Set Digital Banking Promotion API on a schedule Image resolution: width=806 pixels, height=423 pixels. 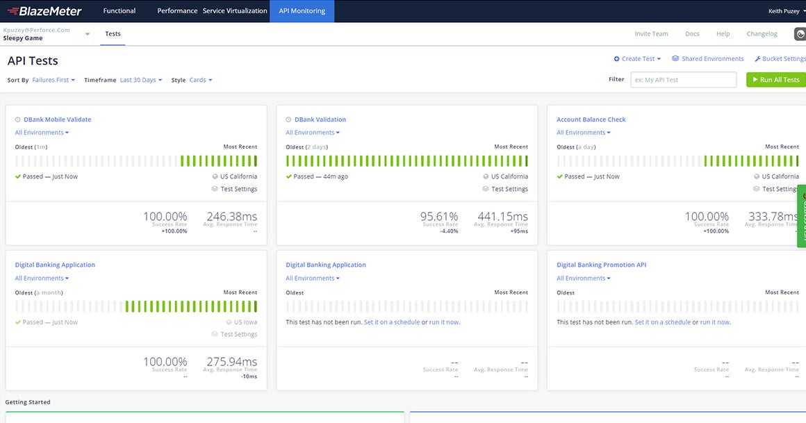(663, 322)
